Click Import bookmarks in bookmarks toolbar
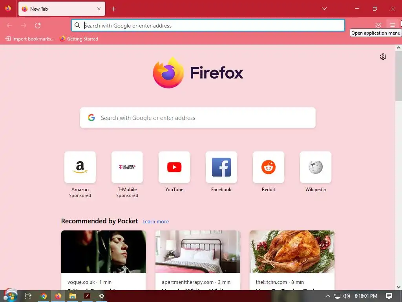The height and width of the screenshot is (302, 402). pyautogui.click(x=30, y=39)
